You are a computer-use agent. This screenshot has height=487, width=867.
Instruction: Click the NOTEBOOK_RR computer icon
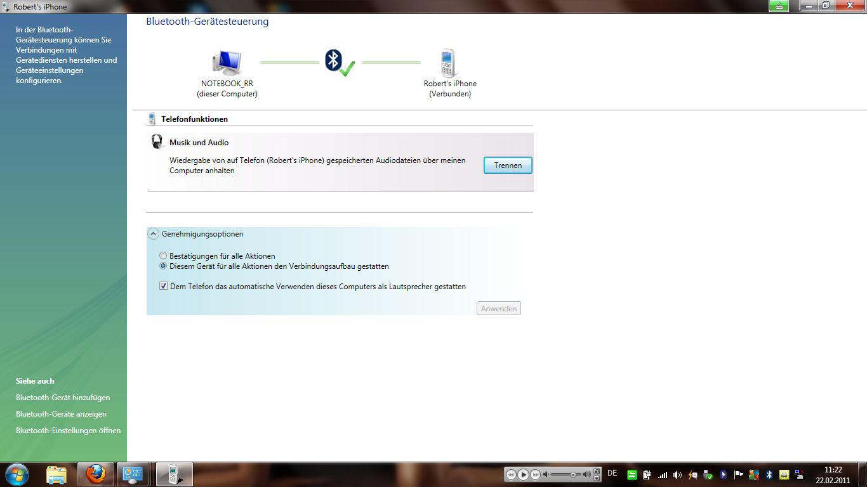[x=227, y=63]
